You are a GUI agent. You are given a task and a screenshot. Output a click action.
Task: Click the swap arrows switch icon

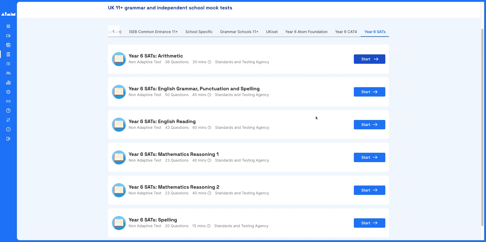(x=8, y=120)
